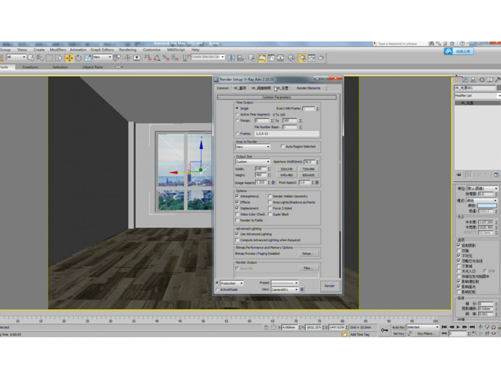Open Render Setup from the toolbar
Image resolution: width=501 pixels, height=374 pixels.
(302, 58)
